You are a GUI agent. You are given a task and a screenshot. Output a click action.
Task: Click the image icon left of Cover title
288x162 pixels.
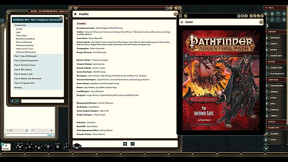click(182, 22)
